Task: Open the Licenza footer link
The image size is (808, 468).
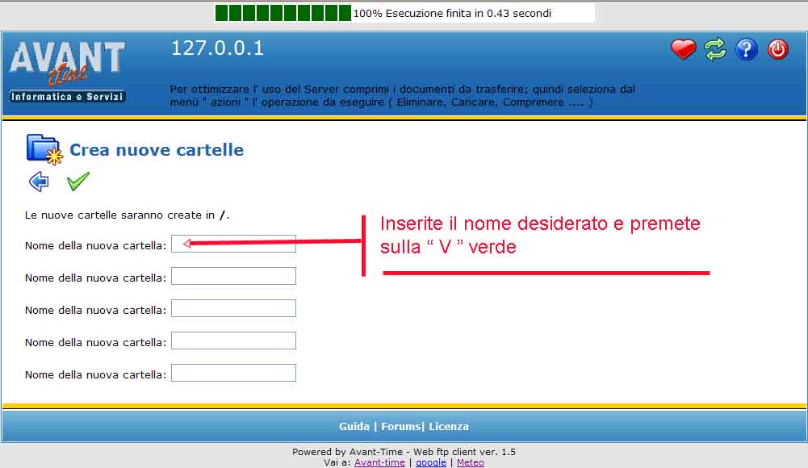Action: 449,426
